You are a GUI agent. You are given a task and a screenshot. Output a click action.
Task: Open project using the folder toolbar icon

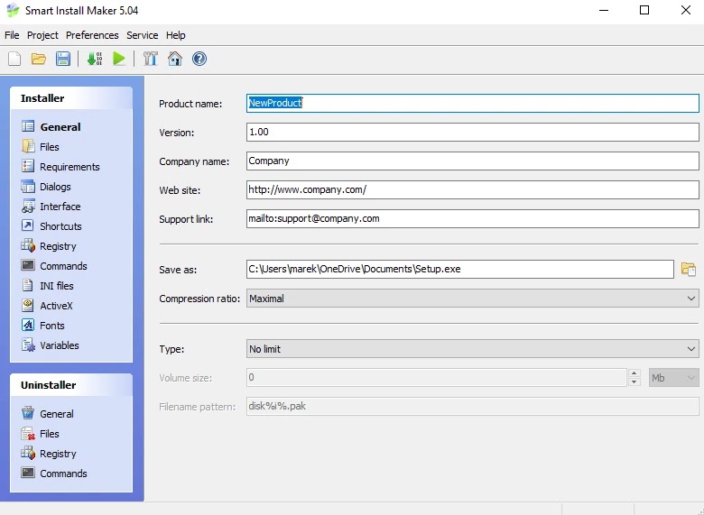point(39,59)
